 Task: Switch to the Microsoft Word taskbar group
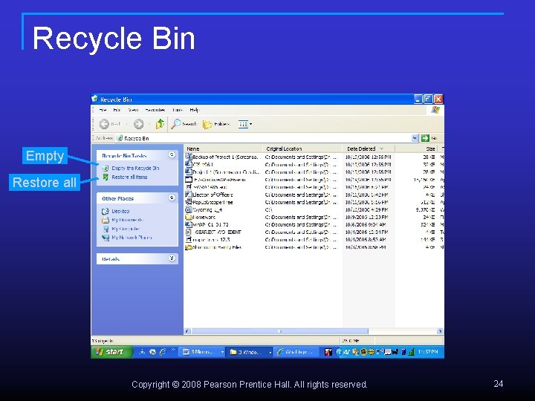point(203,352)
